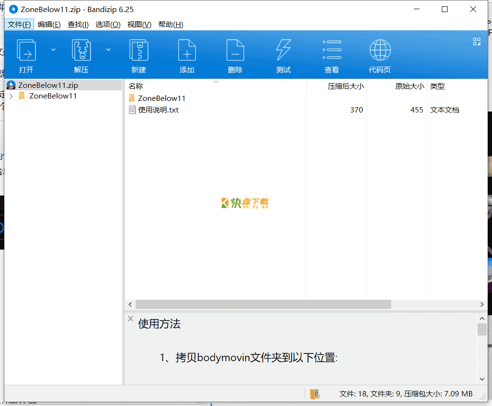The height and width of the screenshot is (406, 492).
Task: Click the Bandizip title bar app icon
Action: coord(13,9)
